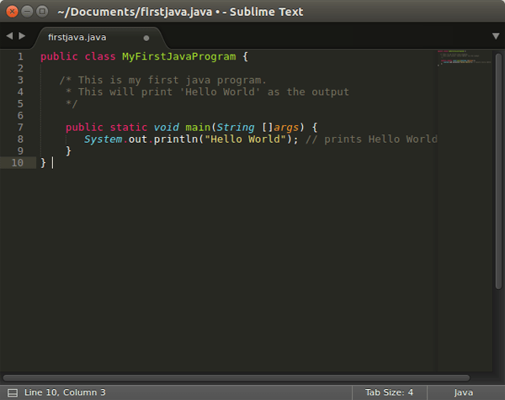This screenshot has height=400, width=505.
Task: Click the 'String' parameter type
Action: pos(236,128)
